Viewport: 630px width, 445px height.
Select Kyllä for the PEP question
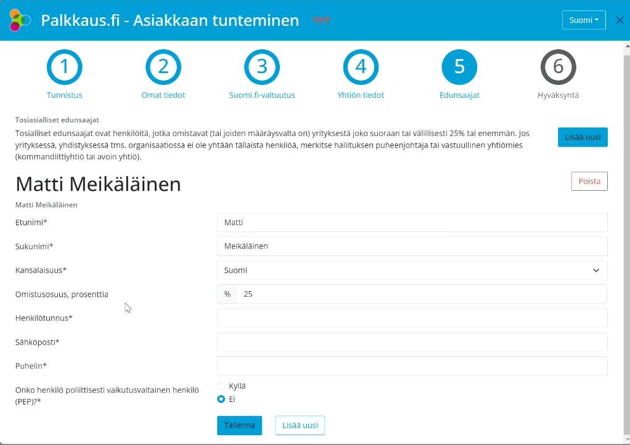tap(221, 386)
